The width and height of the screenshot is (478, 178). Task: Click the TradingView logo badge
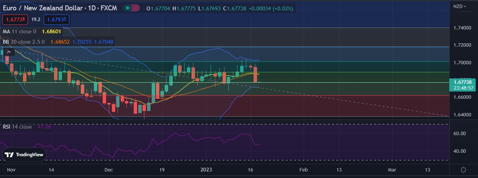[x=25, y=155]
